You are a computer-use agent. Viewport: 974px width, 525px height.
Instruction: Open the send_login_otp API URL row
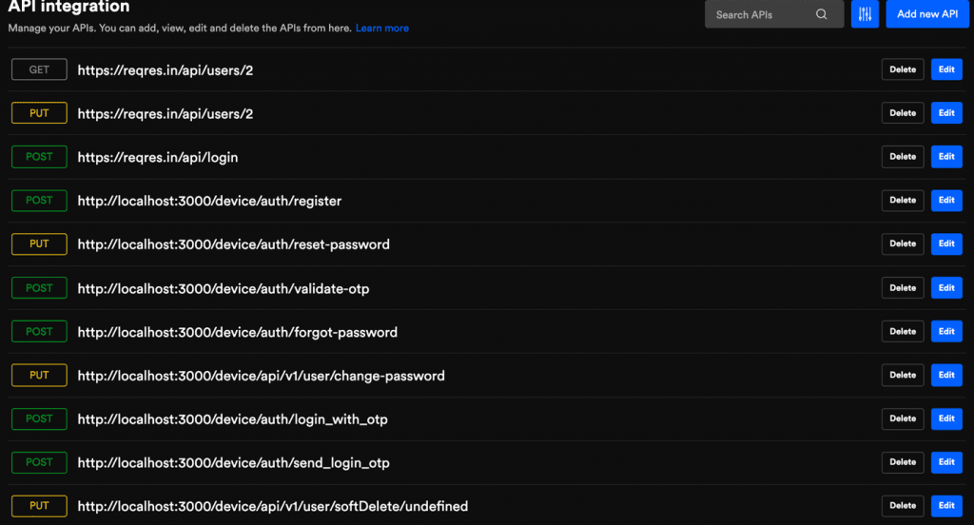click(x=486, y=463)
